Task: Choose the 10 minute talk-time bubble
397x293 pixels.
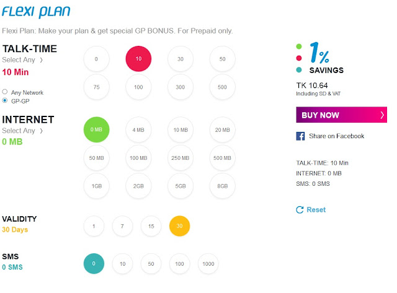Action: [x=138, y=59]
